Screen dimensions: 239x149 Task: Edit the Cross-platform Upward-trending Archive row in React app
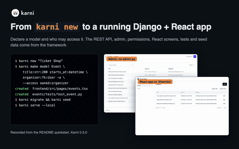(224, 96)
